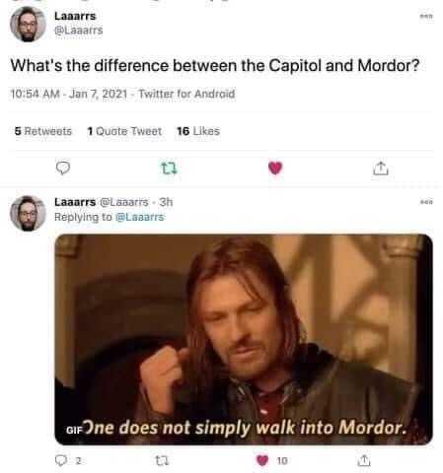Play the One does not simply GIF

[244, 339]
